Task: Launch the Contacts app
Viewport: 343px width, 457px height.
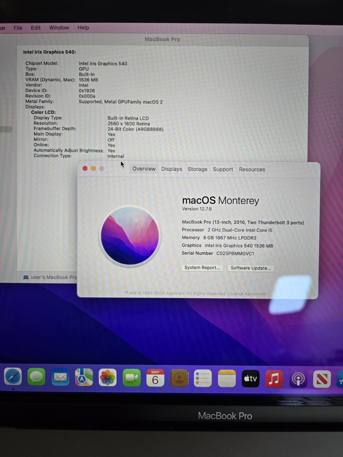Action: 179,378
